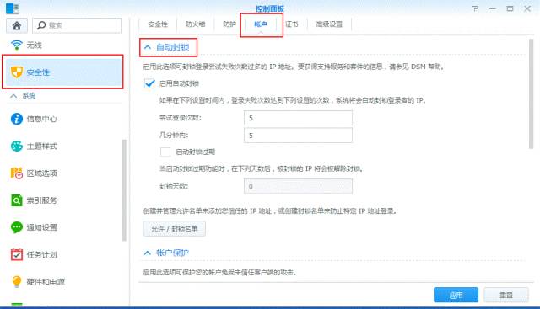Open 硬件和电源 bulb icon
Image resolution: width=540 pixels, height=309 pixels.
point(17,281)
